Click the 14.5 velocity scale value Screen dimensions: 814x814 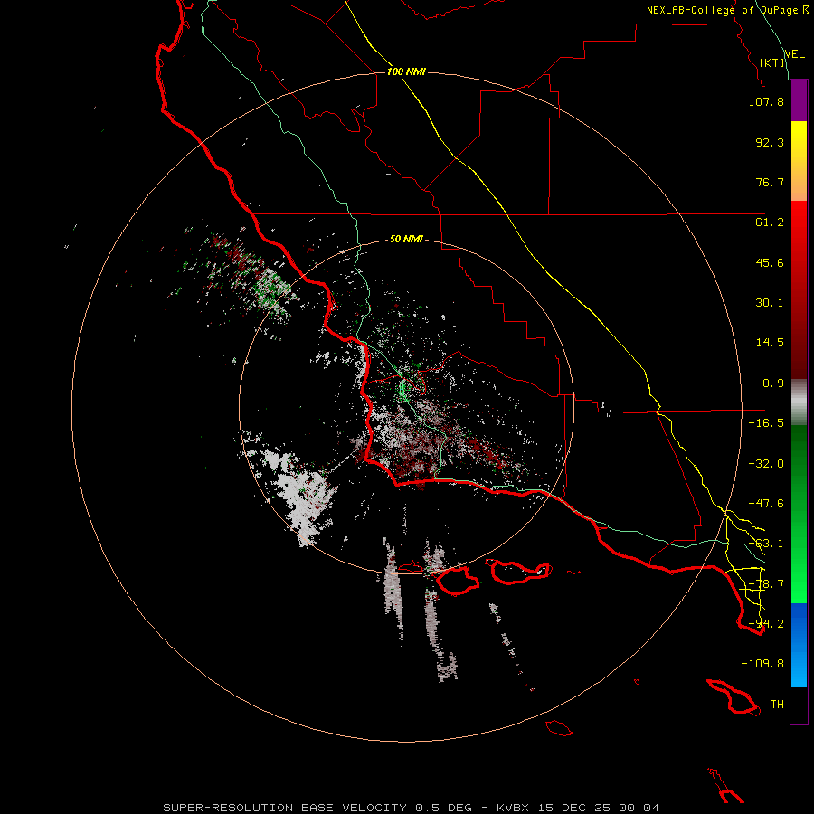click(770, 343)
